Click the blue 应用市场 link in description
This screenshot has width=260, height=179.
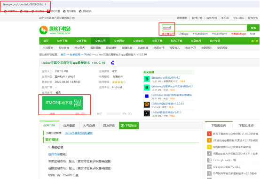pyautogui.click(x=54, y=154)
